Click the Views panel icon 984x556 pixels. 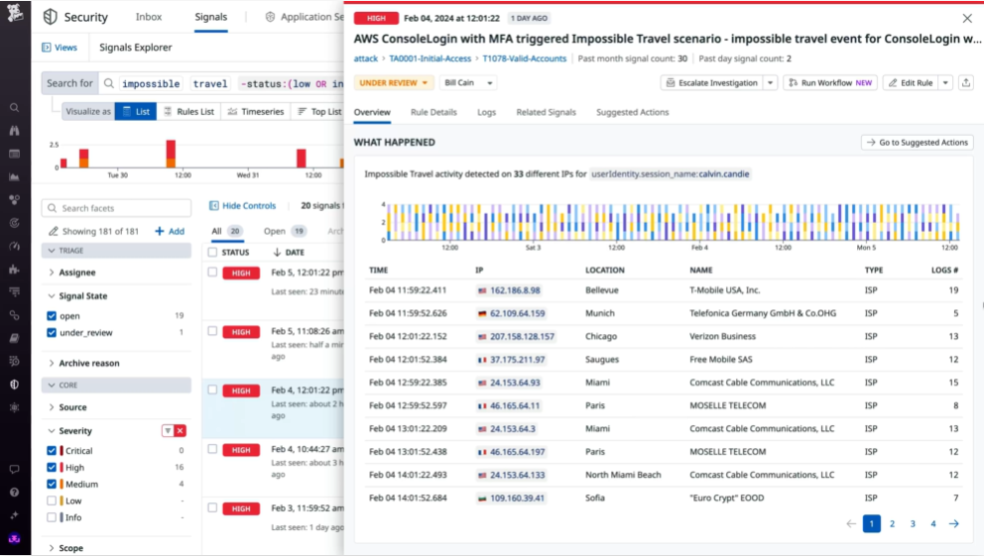(47, 48)
